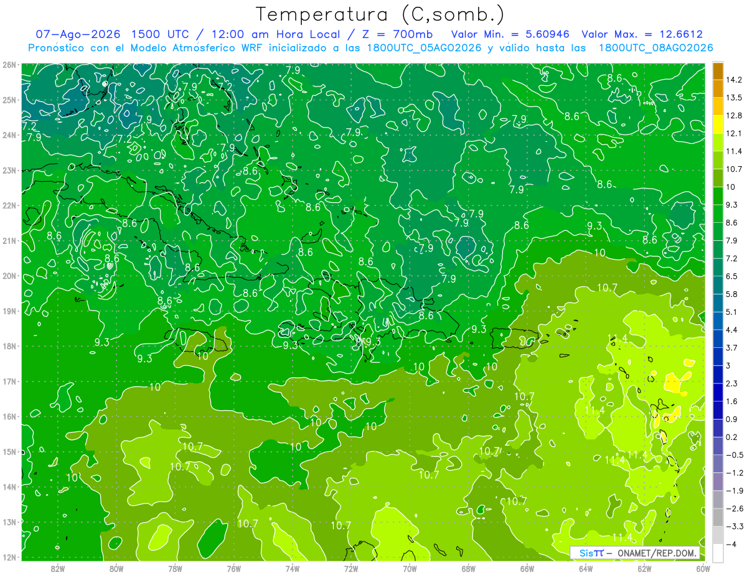This screenshot has width=747, height=577.
Task: Click the '12.8' legend value
Action: (x=734, y=116)
